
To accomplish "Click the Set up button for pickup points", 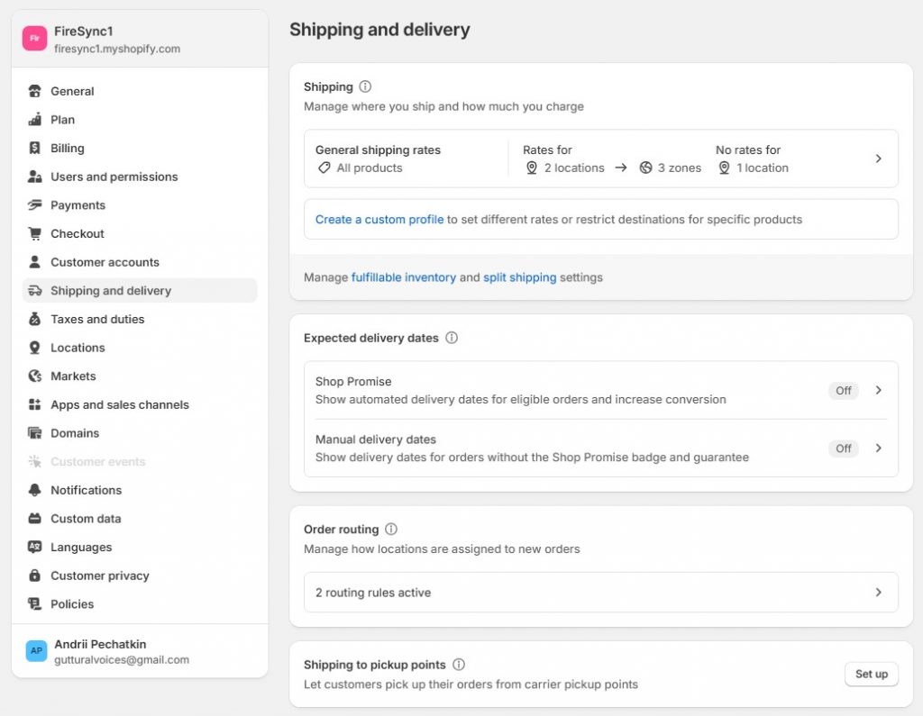I will pyautogui.click(x=872, y=675).
